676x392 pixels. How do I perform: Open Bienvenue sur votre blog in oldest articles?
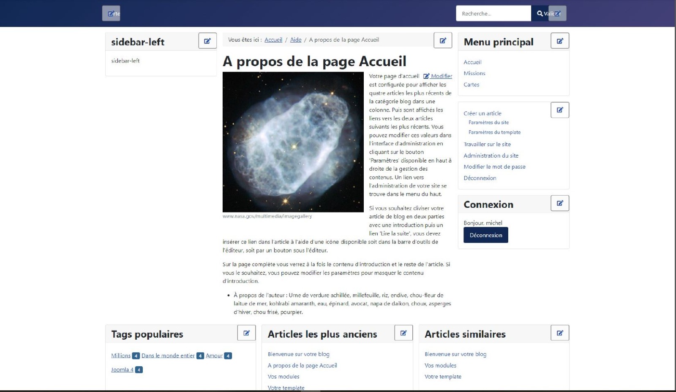click(x=299, y=354)
